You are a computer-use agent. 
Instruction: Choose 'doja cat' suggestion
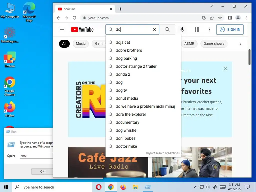pyautogui.click(x=143, y=42)
